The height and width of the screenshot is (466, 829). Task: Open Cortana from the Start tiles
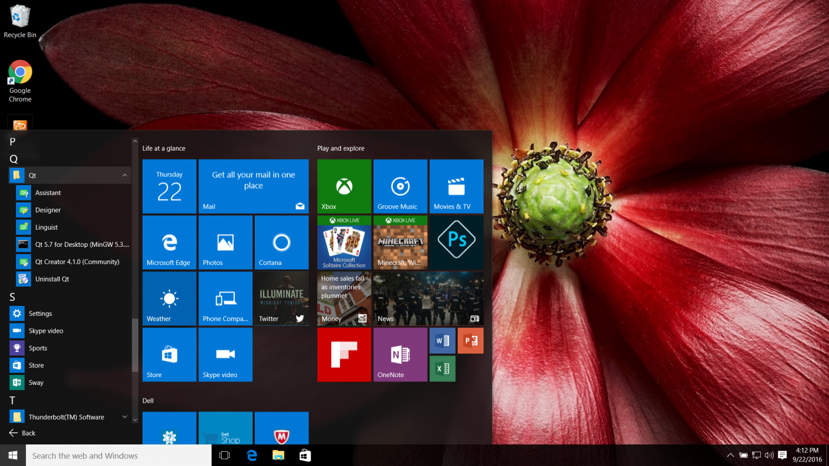click(x=281, y=242)
